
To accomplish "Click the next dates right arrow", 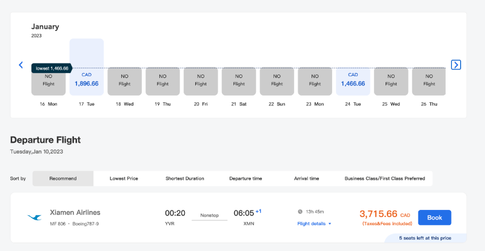I will click(456, 65).
